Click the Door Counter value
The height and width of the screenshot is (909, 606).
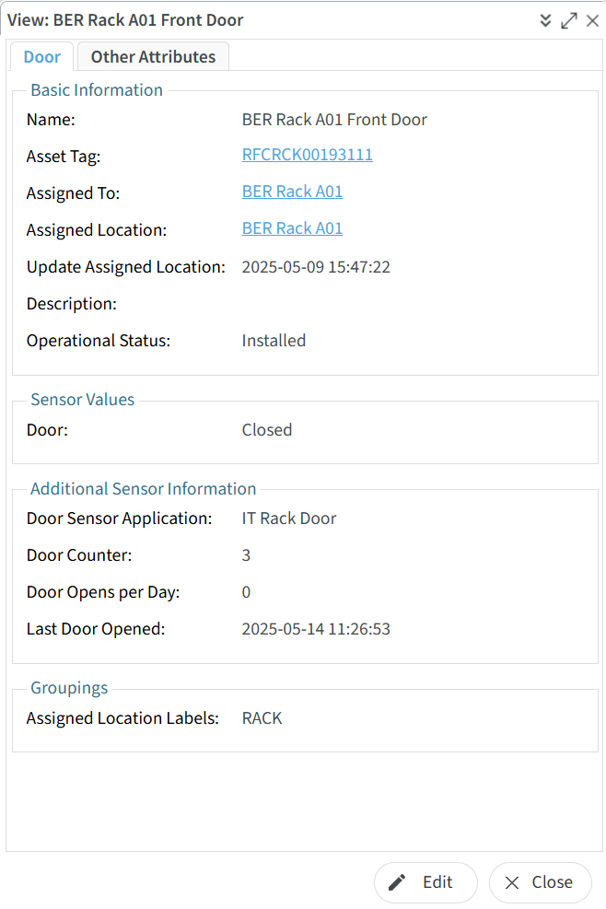pos(246,555)
